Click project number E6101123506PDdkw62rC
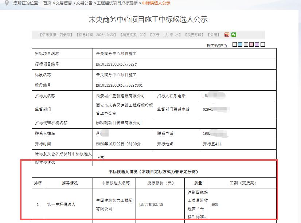301x223 pixels. pyautogui.click(x=116, y=64)
